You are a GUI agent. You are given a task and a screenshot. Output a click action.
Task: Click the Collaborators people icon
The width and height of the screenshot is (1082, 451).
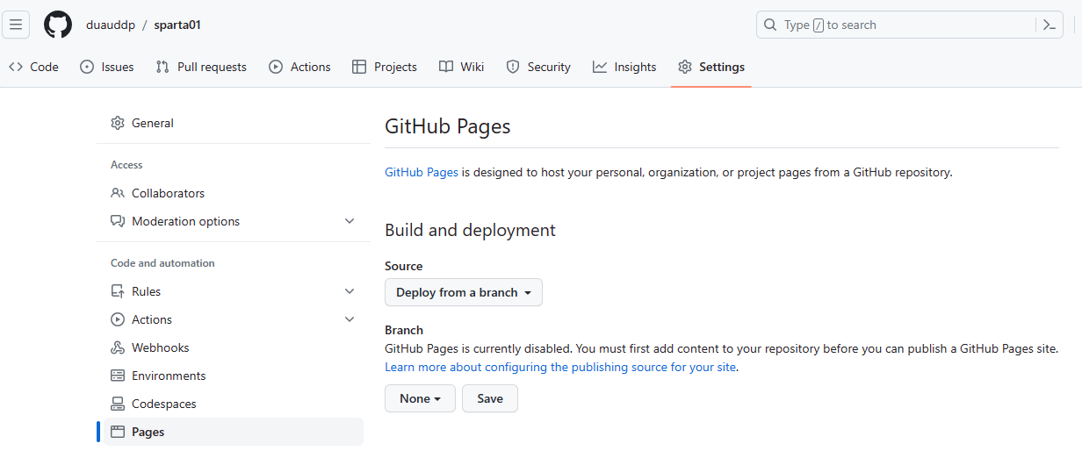(118, 193)
